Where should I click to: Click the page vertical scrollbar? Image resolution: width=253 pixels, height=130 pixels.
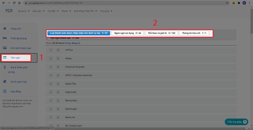click(x=251, y=63)
